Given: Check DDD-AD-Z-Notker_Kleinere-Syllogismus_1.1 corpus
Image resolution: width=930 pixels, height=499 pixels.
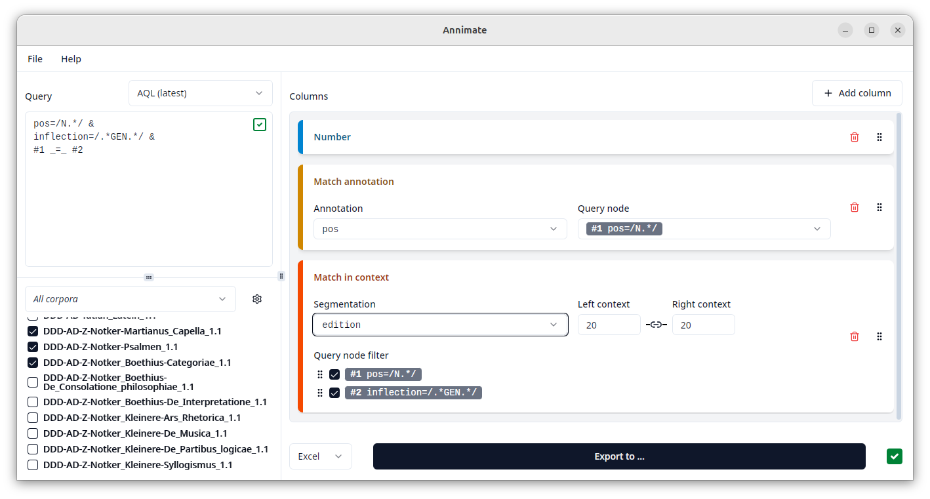Looking at the screenshot, I should pos(33,465).
